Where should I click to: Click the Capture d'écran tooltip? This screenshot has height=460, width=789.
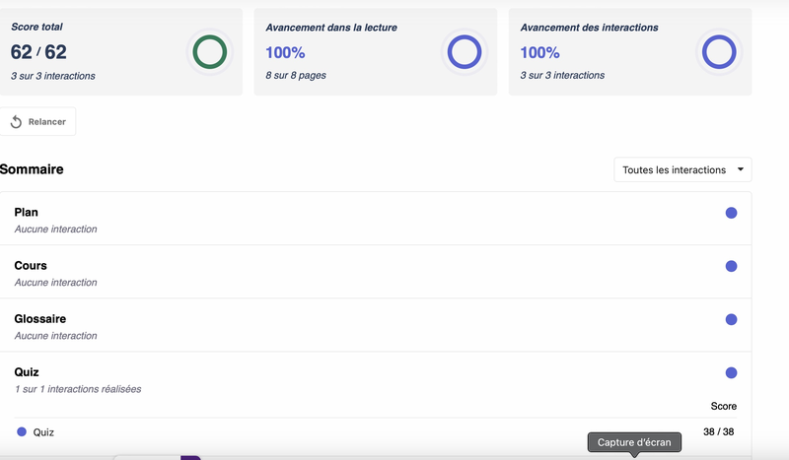634,442
